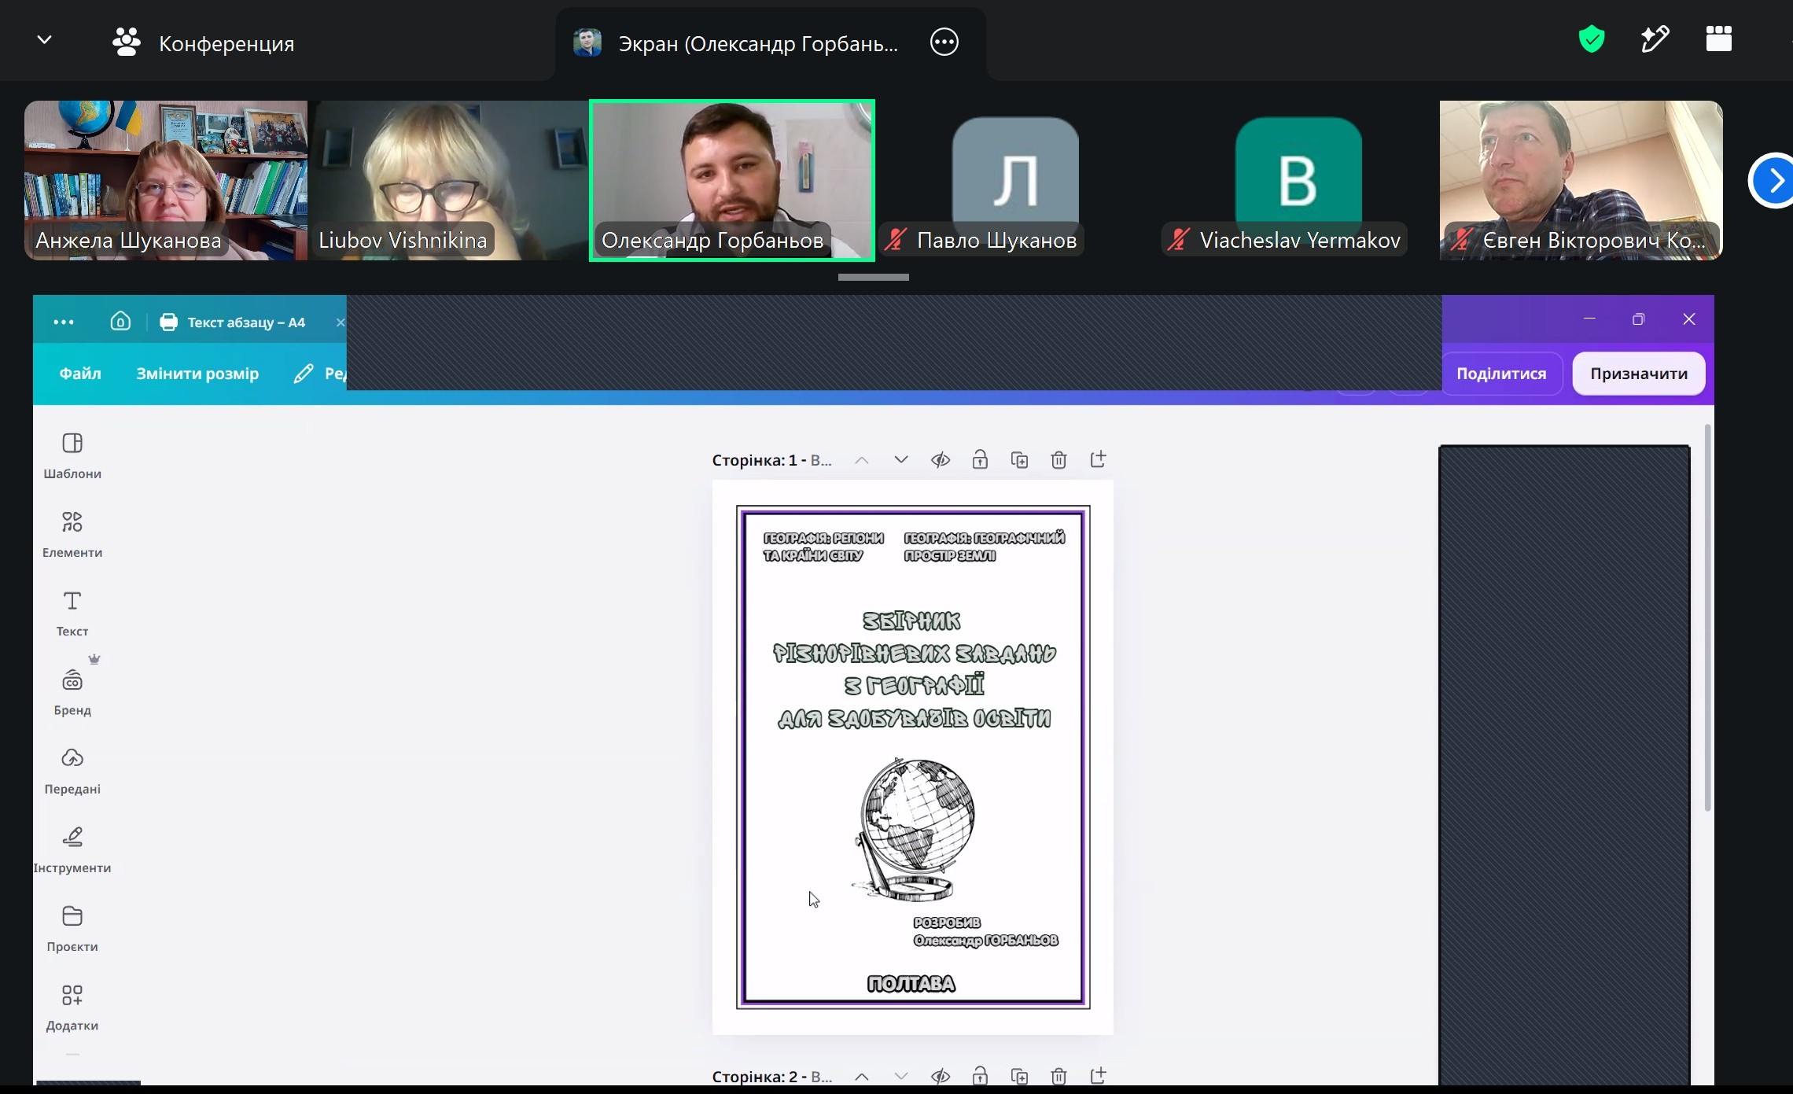Open the annotation wand tool in conference bar
This screenshot has width=1793, height=1094.
point(1655,39)
